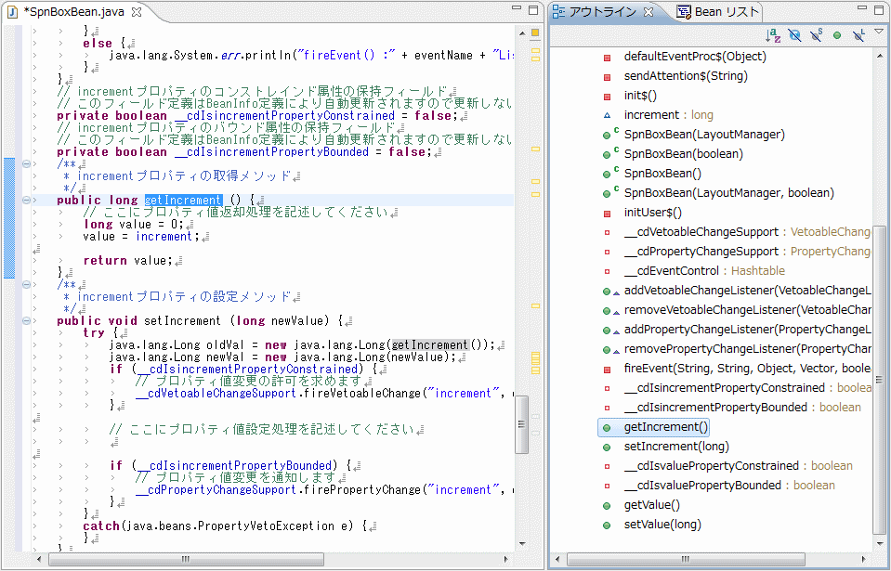Screen dimensions: 891x571
Task: Click outline scroll-left arrow button
Action: (558, 559)
